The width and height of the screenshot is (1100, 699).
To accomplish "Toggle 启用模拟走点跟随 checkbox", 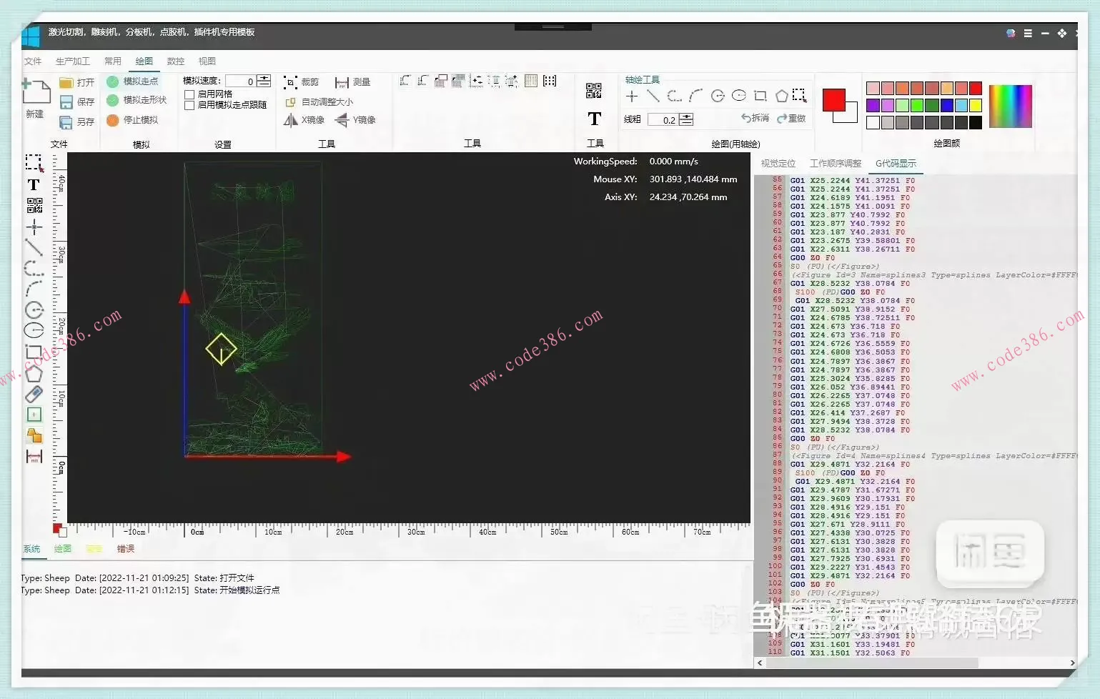I will [189, 105].
